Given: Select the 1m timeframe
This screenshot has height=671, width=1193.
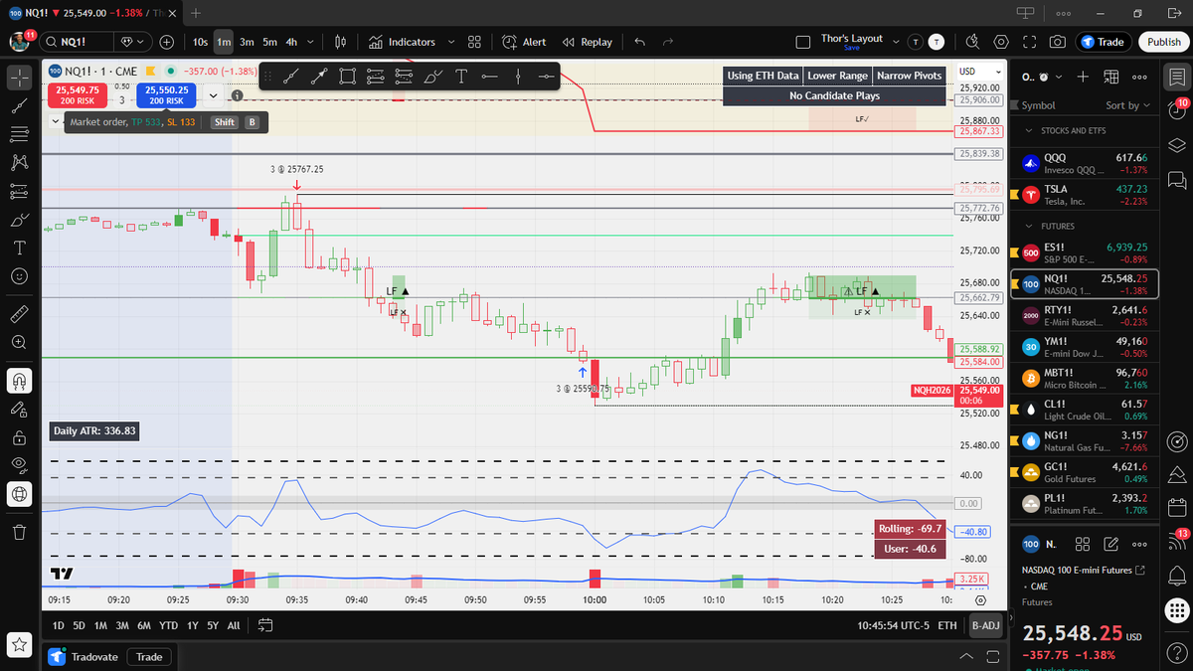Looking at the screenshot, I should click(x=224, y=42).
